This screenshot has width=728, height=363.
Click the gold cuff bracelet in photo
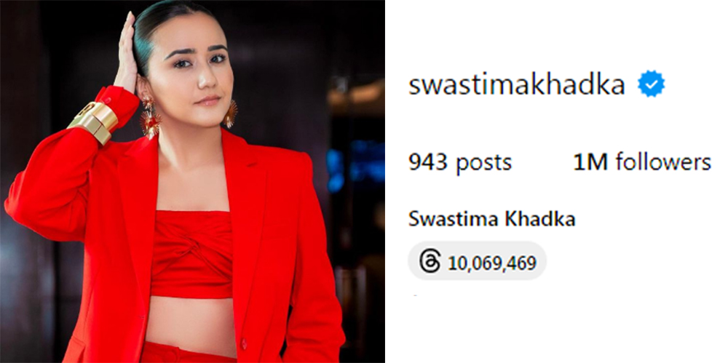[x=93, y=121]
